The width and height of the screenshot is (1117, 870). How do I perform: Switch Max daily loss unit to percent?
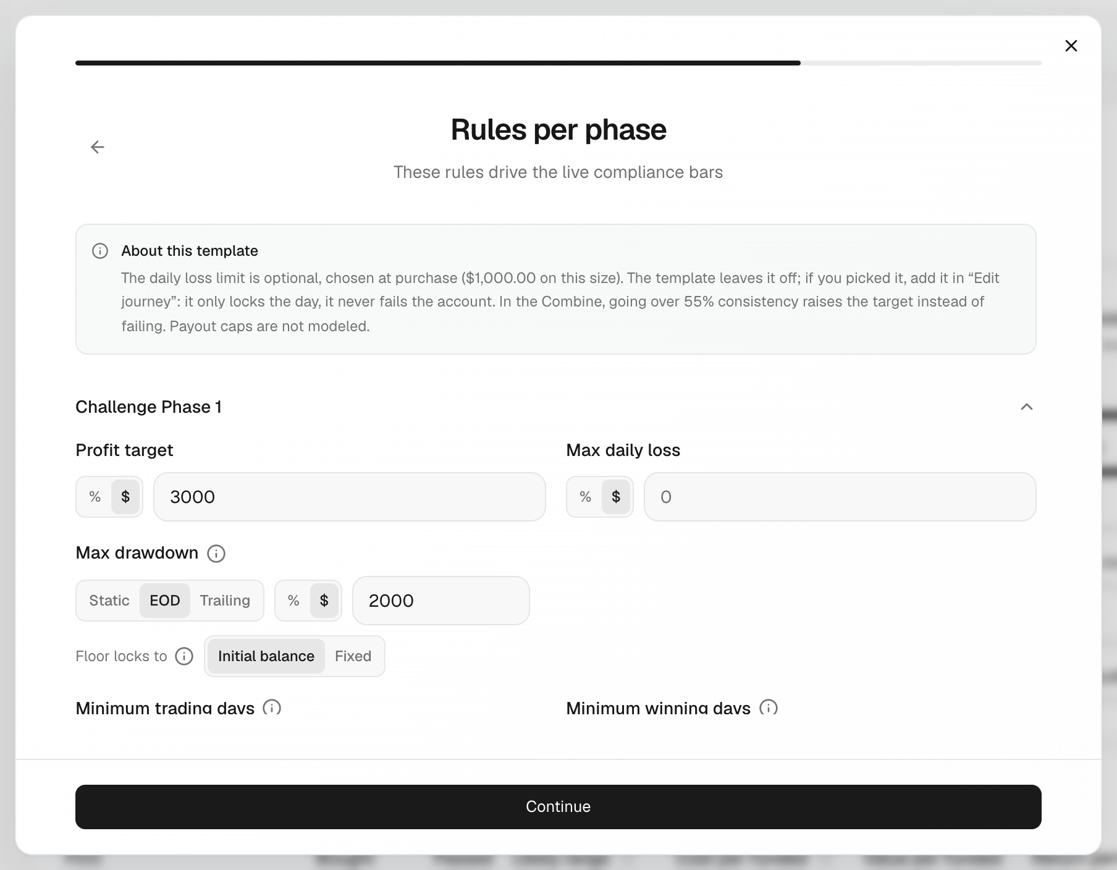pyautogui.click(x=585, y=497)
